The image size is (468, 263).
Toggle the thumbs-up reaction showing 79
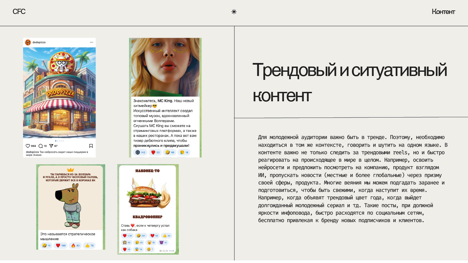pos(89,245)
